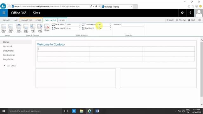The height and width of the screenshot is (114, 203).
Task: Click the browser back button
Action: click(x=3, y=6)
